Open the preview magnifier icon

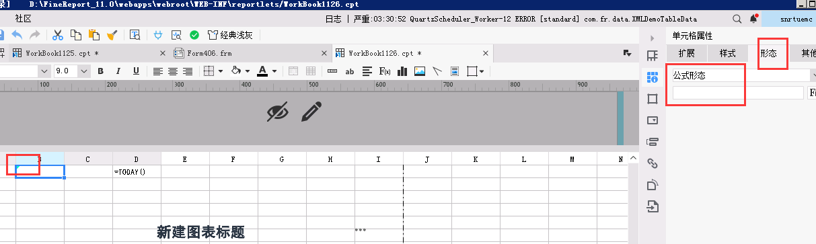pyautogui.click(x=176, y=34)
